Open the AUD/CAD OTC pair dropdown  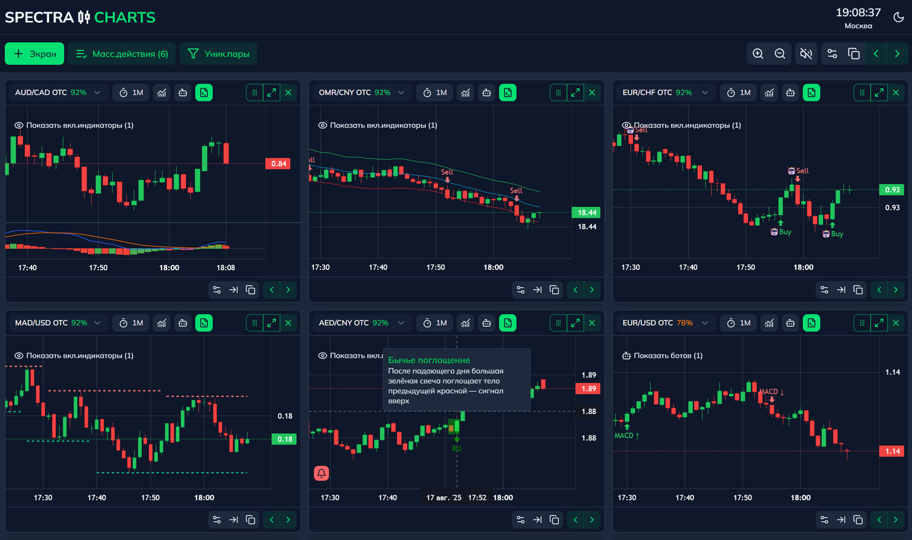click(97, 92)
